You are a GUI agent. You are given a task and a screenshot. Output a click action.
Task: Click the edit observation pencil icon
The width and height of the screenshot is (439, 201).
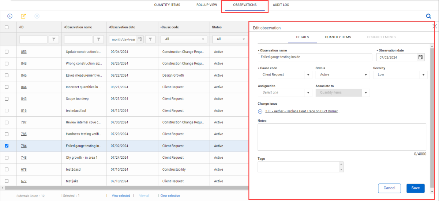click(23, 16)
